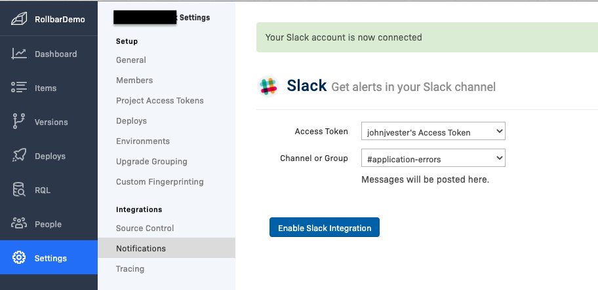Click the Slack logo icon
This screenshot has width=598, height=290.
click(268, 86)
